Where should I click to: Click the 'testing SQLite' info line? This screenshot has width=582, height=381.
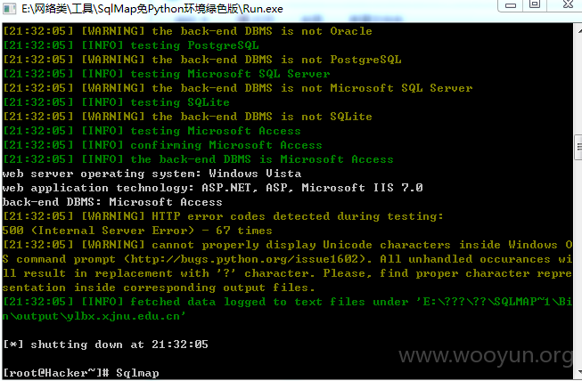(116, 102)
